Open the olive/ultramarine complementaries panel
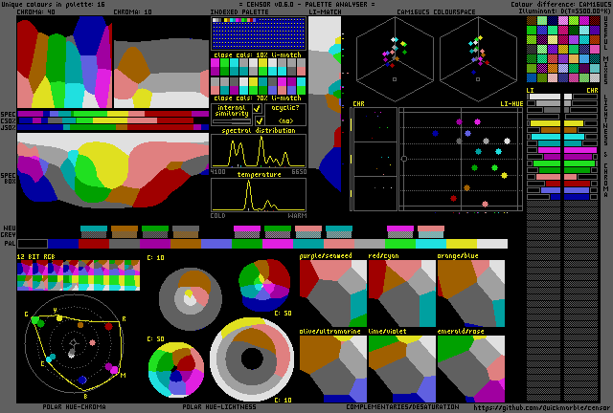The image size is (613, 413). 333,369
